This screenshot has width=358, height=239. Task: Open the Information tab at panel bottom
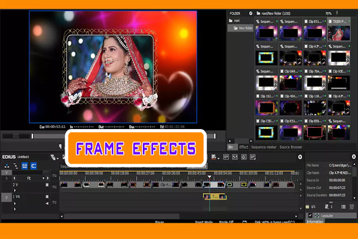coord(315,222)
